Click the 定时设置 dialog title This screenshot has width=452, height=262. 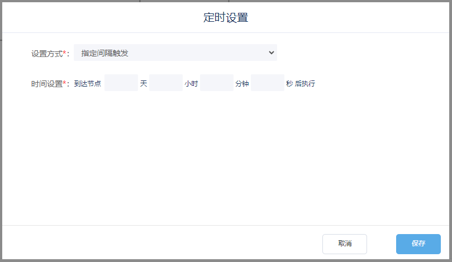pyautogui.click(x=226, y=17)
